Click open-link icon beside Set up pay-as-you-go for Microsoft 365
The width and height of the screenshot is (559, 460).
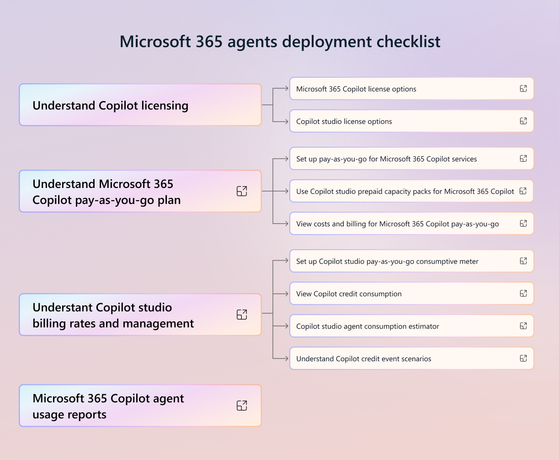click(x=523, y=159)
